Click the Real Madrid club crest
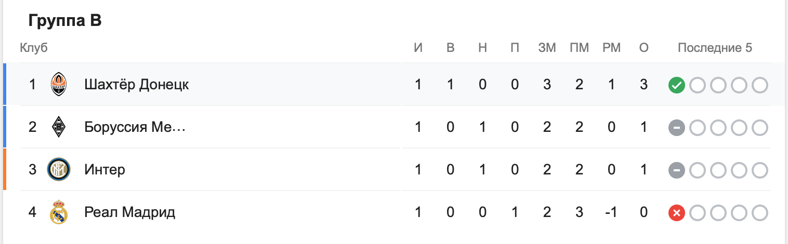Viewport: 788px width, 244px height. 59,212
